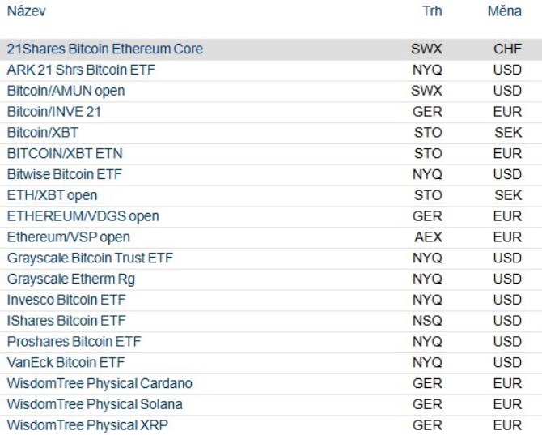Open VanEck Bitcoin ETF
The height and width of the screenshot is (435, 542).
[66, 362]
